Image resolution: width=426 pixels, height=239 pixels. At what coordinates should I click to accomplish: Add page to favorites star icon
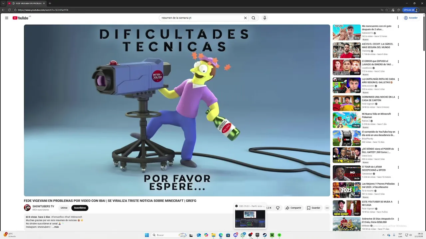(x=387, y=10)
